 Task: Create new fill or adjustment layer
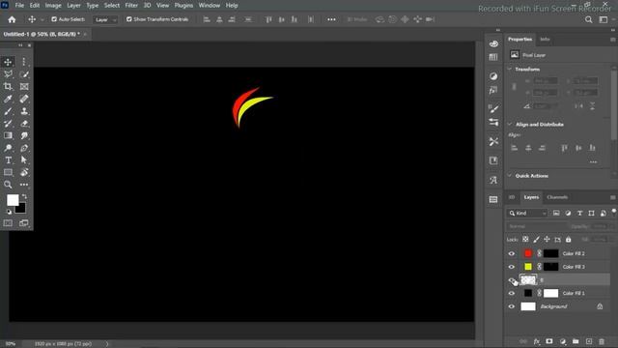[x=562, y=341]
